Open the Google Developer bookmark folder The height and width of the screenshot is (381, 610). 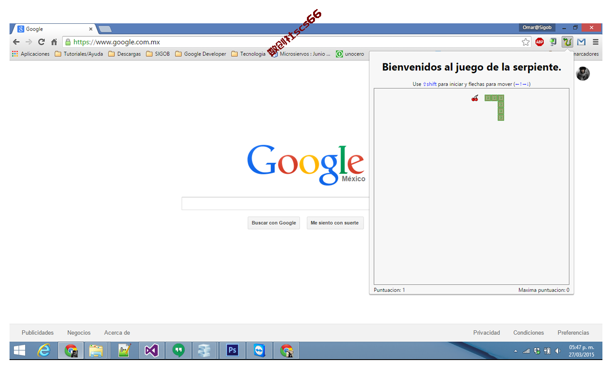tap(201, 54)
